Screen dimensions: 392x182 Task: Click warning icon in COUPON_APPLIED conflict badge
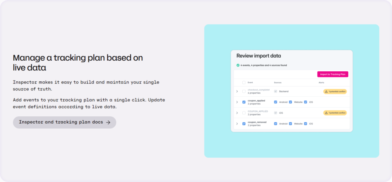coord(326,113)
